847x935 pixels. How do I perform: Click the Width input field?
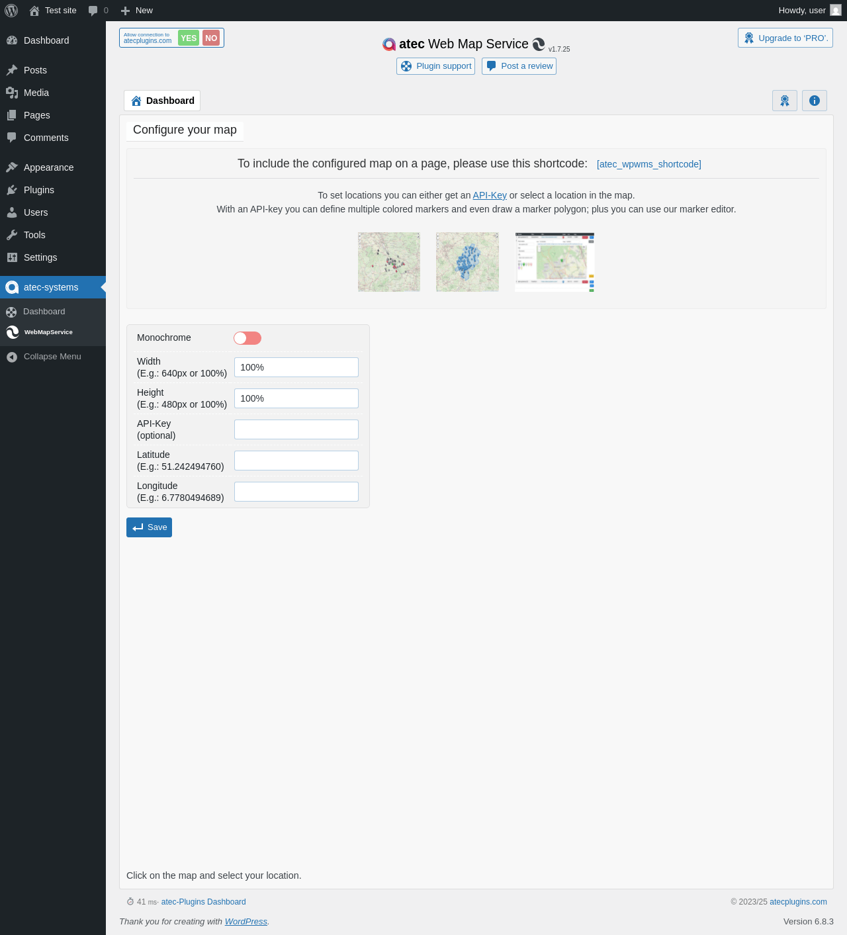[296, 367]
